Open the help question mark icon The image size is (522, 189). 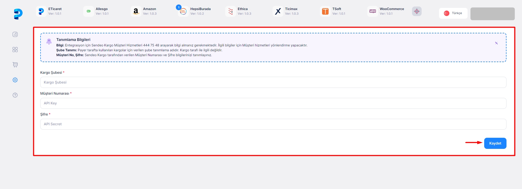tap(15, 95)
